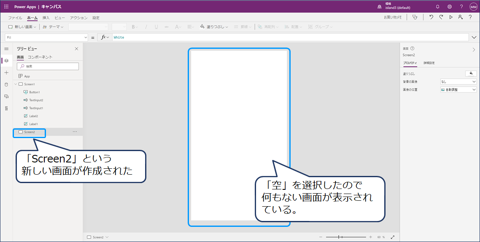The width and height of the screenshot is (480, 242).
Task: Open the more options ellipsis for Screen2
Action: pyautogui.click(x=75, y=132)
